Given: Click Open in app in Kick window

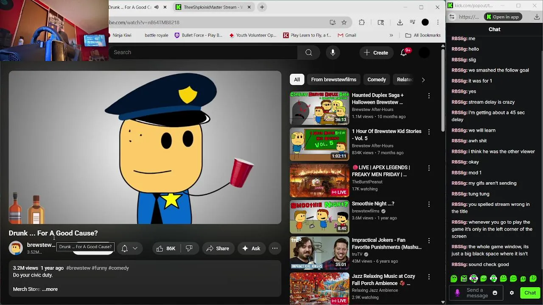Looking at the screenshot, I should tap(503, 17).
